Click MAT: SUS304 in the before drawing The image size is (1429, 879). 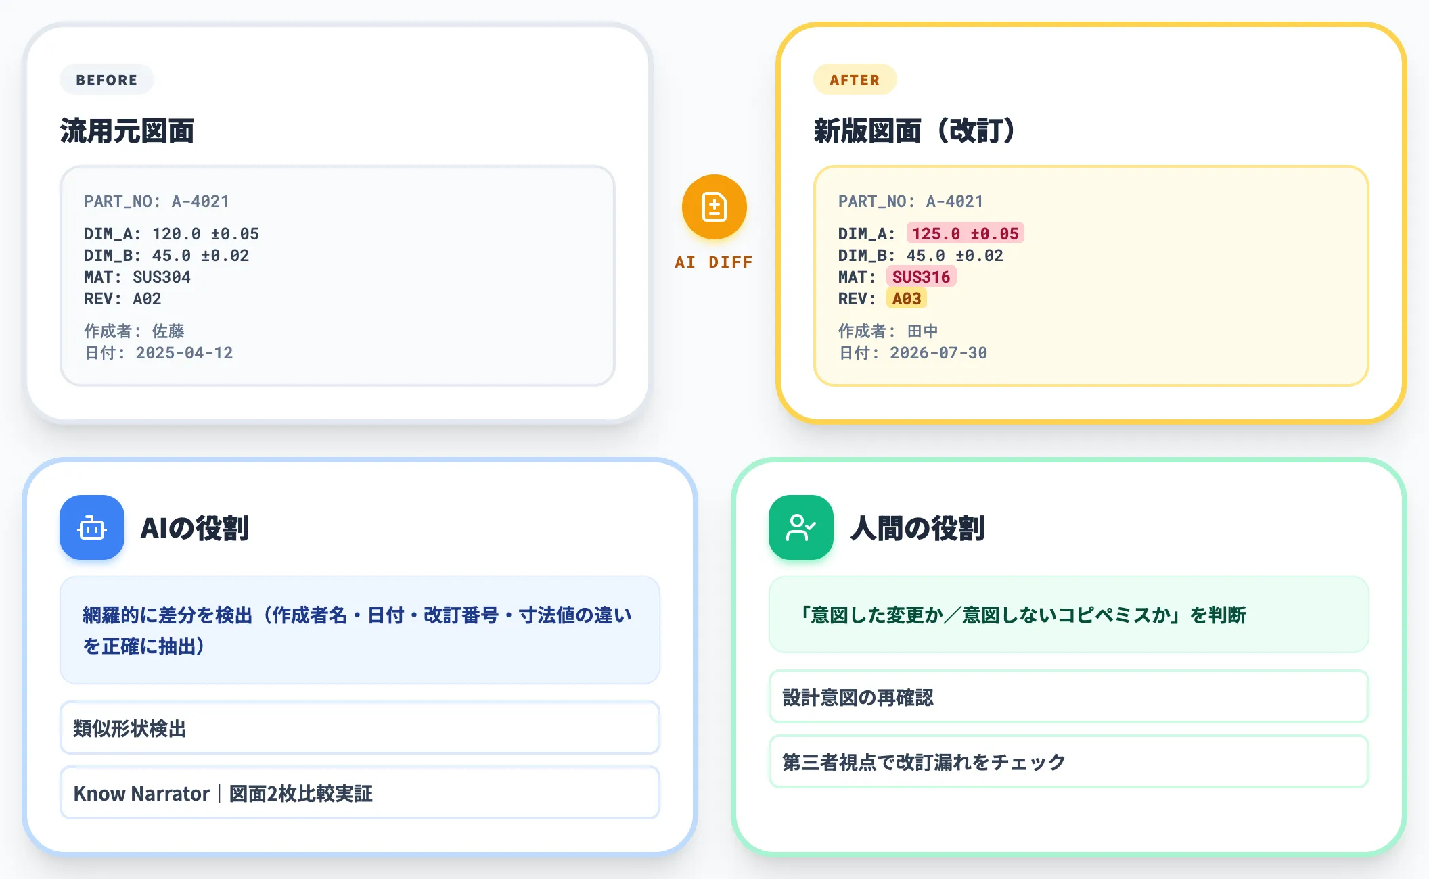click(x=137, y=277)
